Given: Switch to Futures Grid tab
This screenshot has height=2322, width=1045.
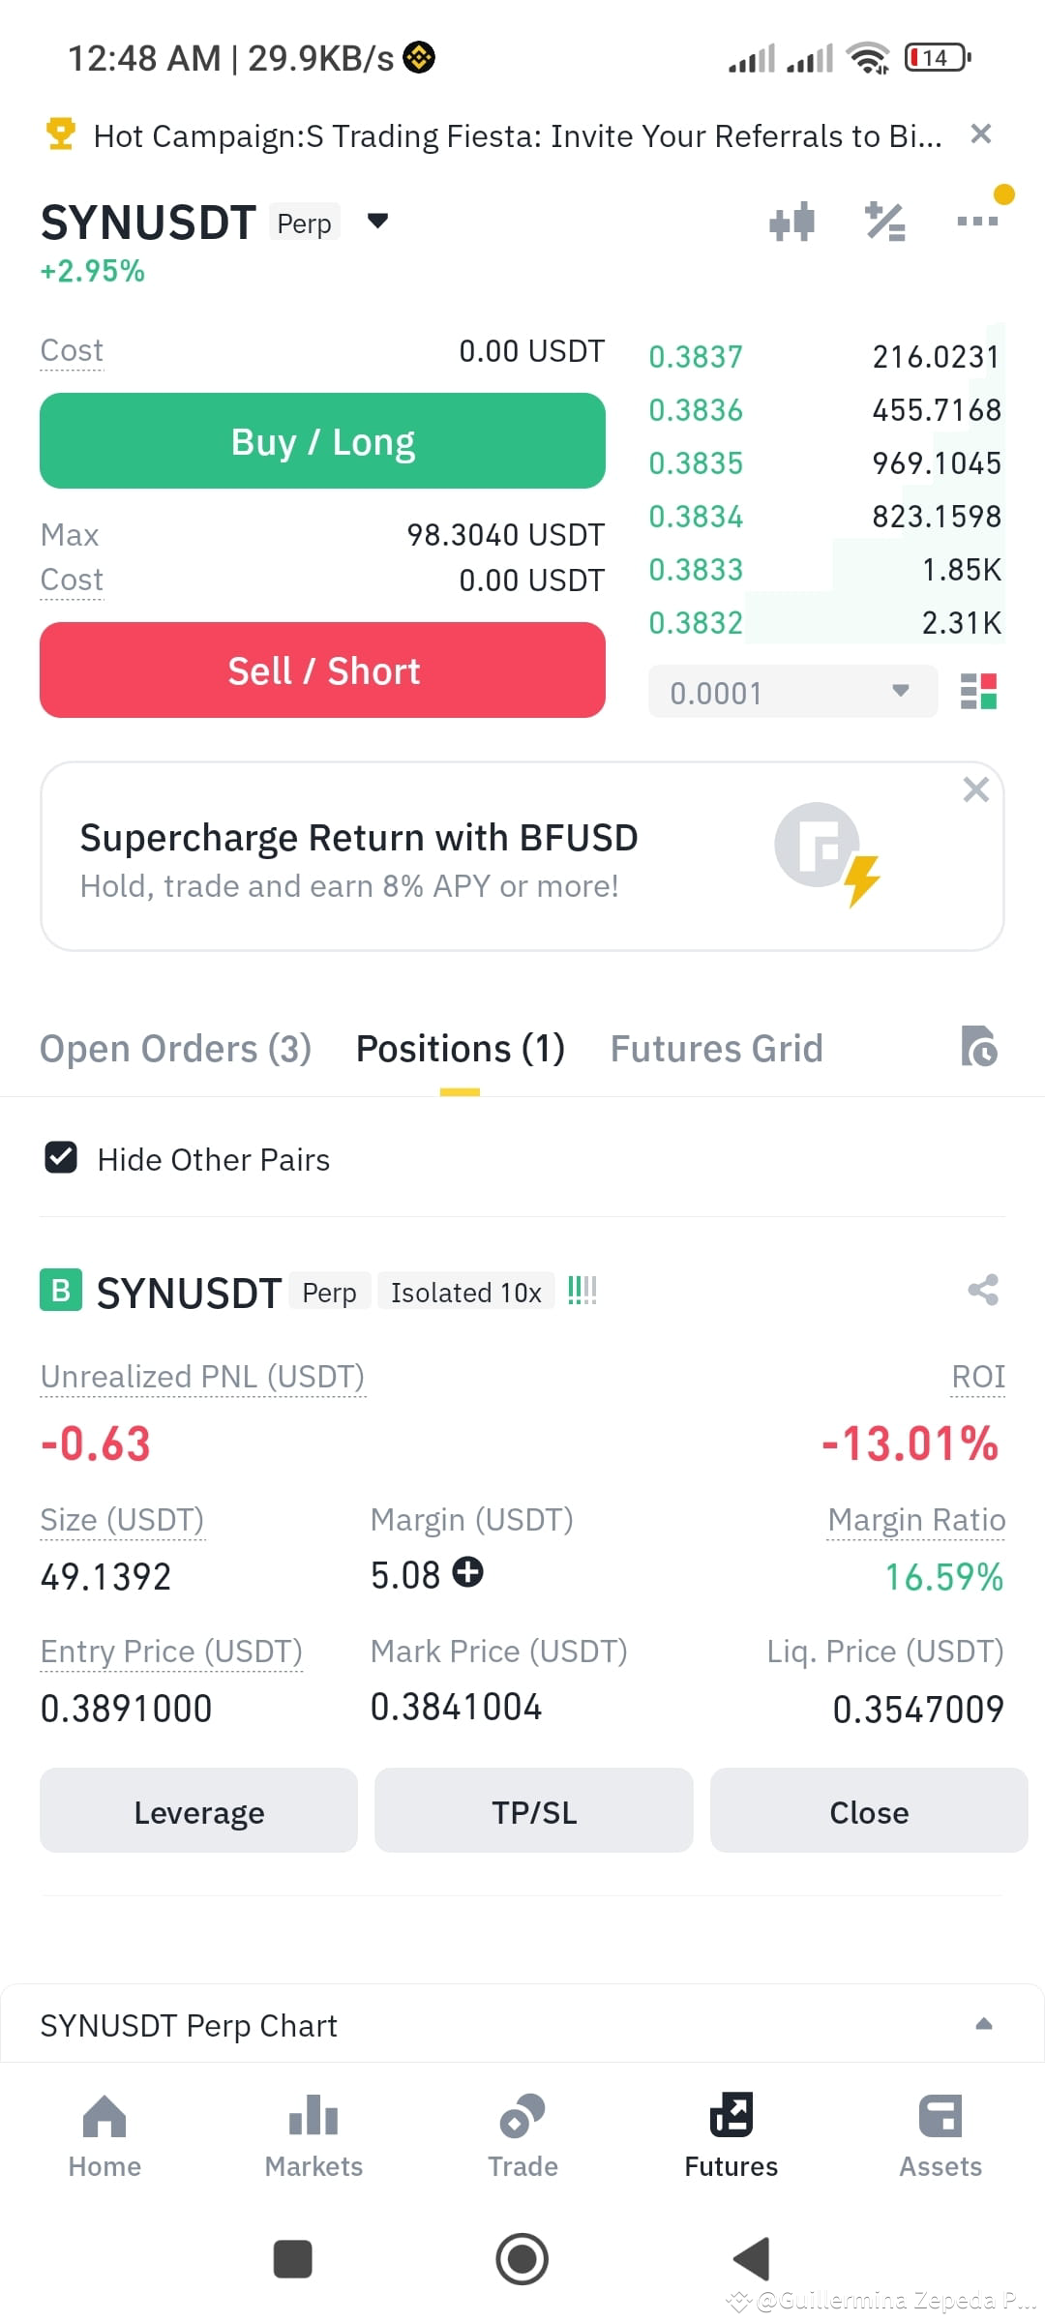Looking at the screenshot, I should (x=716, y=1049).
